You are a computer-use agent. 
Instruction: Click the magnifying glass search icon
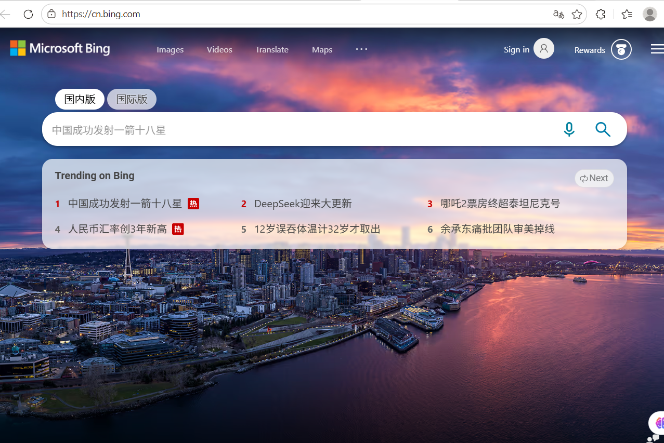[x=603, y=129]
